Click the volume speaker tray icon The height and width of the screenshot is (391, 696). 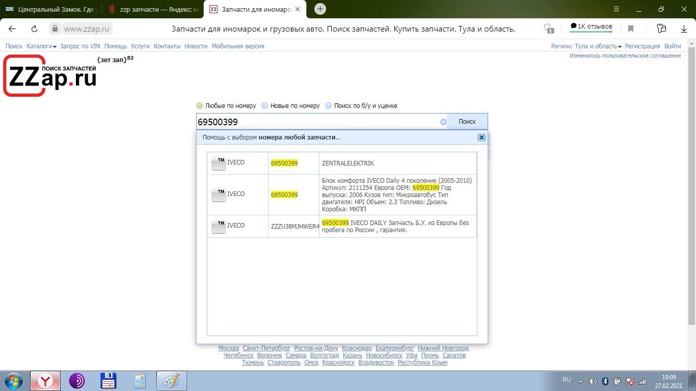click(x=593, y=381)
